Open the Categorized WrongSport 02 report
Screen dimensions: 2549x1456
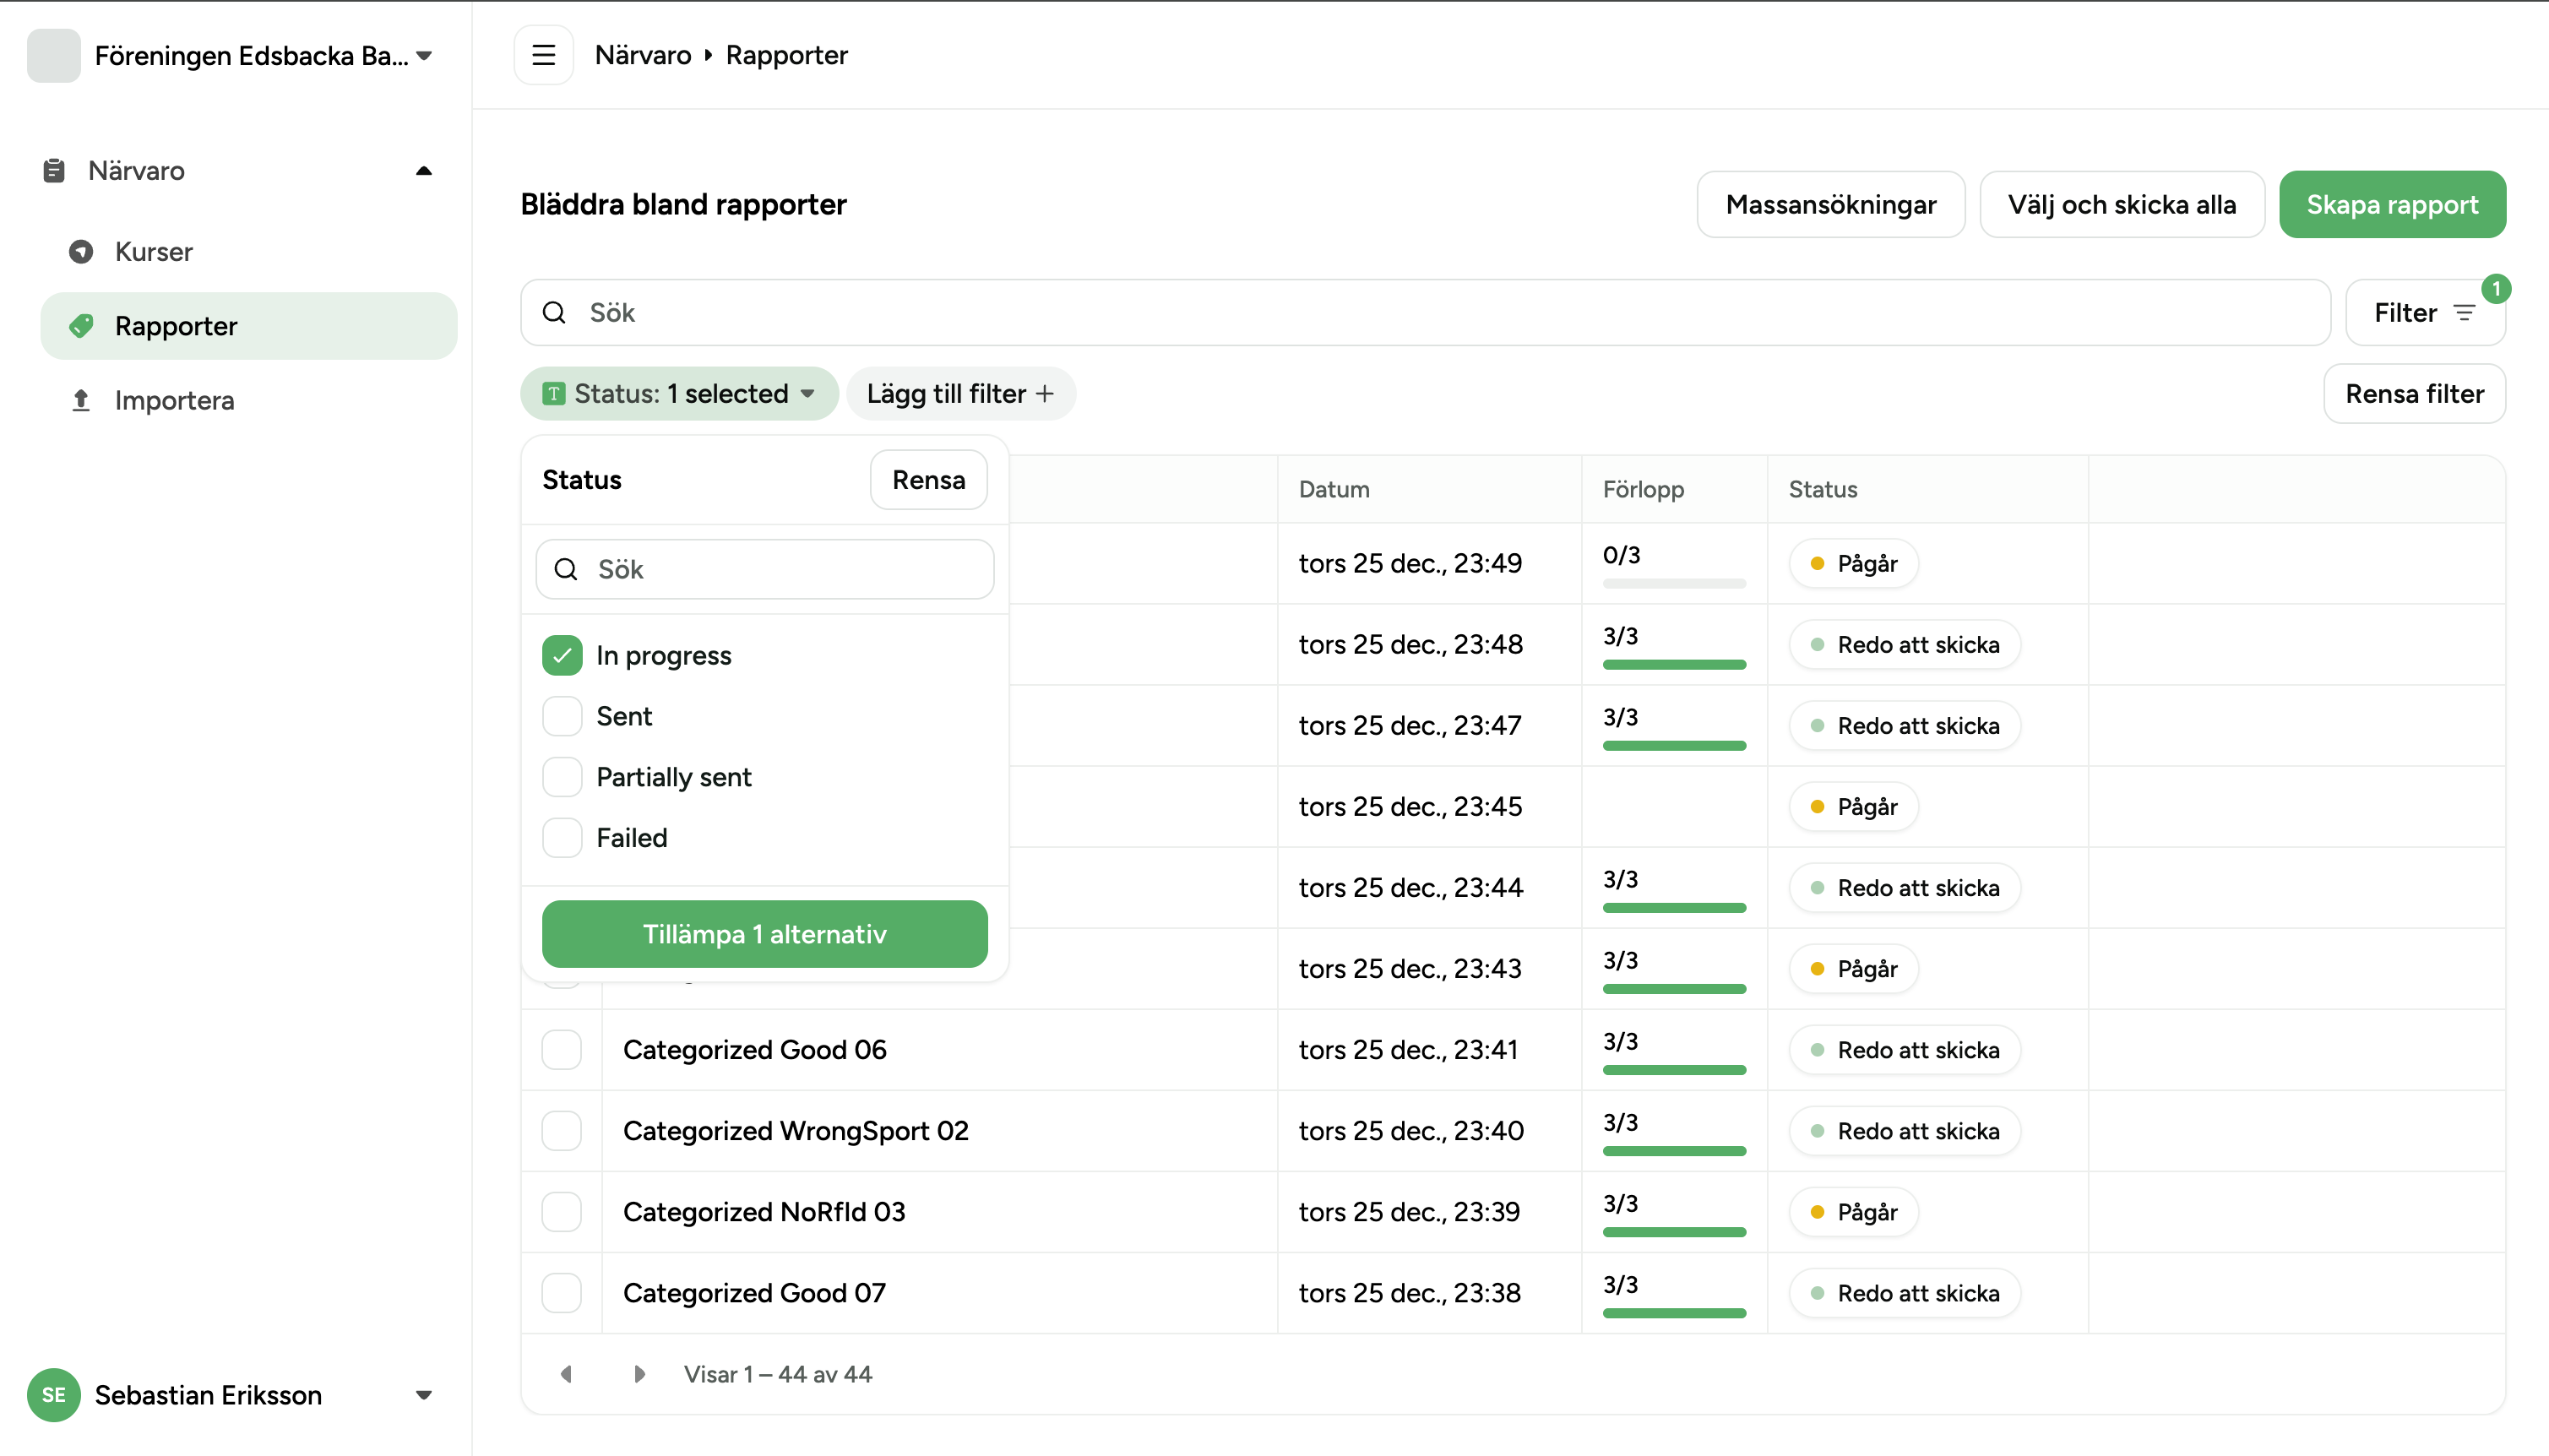point(796,1131)
